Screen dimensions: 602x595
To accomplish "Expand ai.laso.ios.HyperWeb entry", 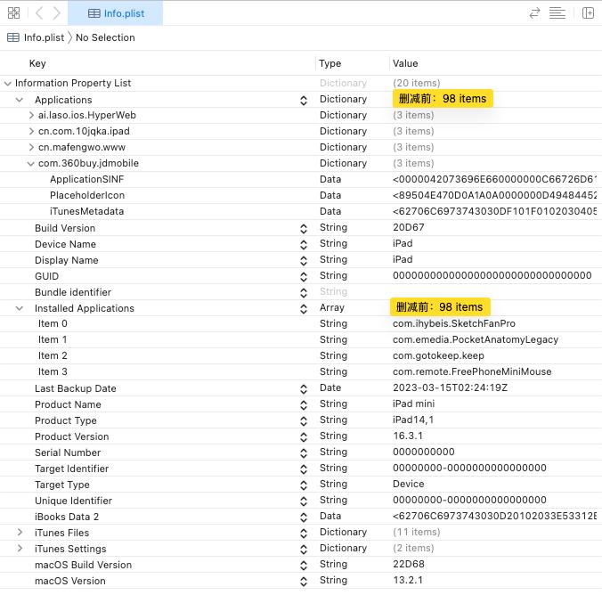I will [x=31, y=115].
